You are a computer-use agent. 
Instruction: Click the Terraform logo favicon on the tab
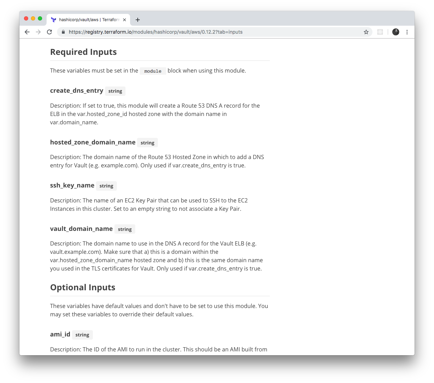tap(53, 20)
